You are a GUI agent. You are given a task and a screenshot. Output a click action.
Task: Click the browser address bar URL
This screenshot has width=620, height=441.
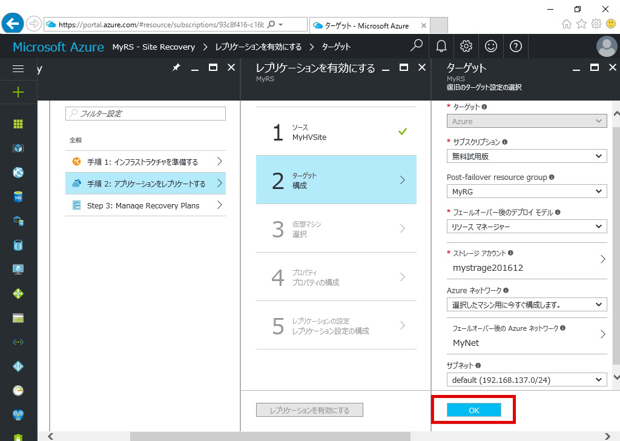tap(161, 24)
